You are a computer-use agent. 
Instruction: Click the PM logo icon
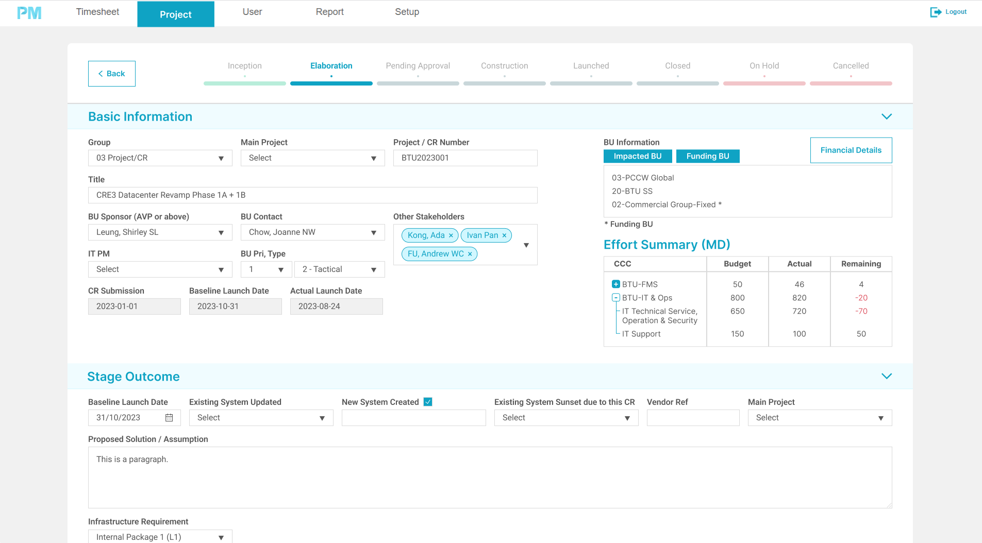click(29, 13)
